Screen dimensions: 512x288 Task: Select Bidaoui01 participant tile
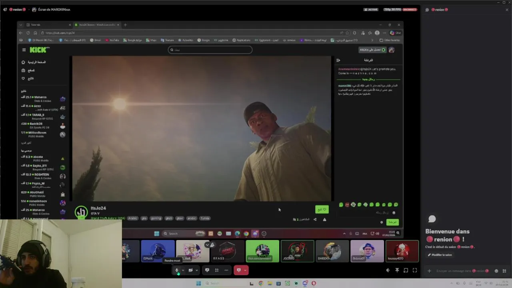tap(367, 251)
